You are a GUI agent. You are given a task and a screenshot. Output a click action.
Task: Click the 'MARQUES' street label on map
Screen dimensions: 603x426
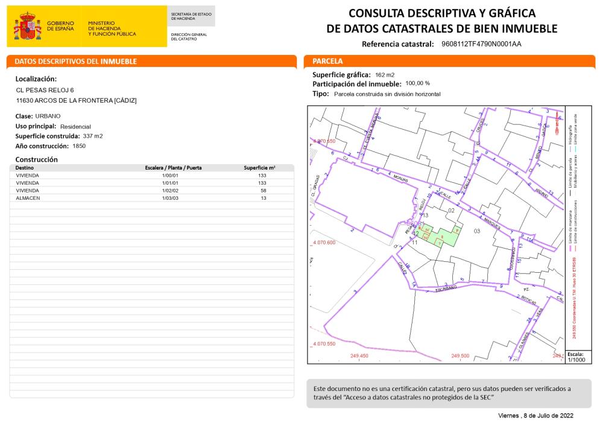point(492,223)
